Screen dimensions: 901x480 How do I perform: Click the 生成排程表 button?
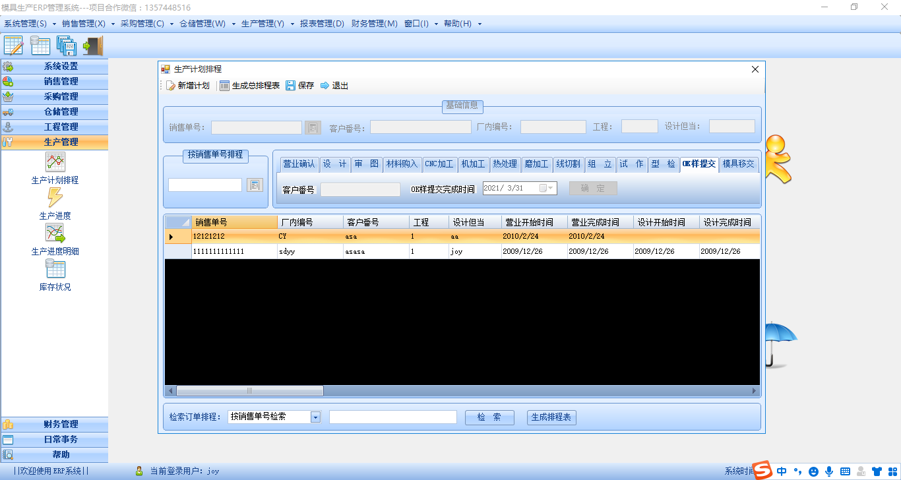pos(552,417)
